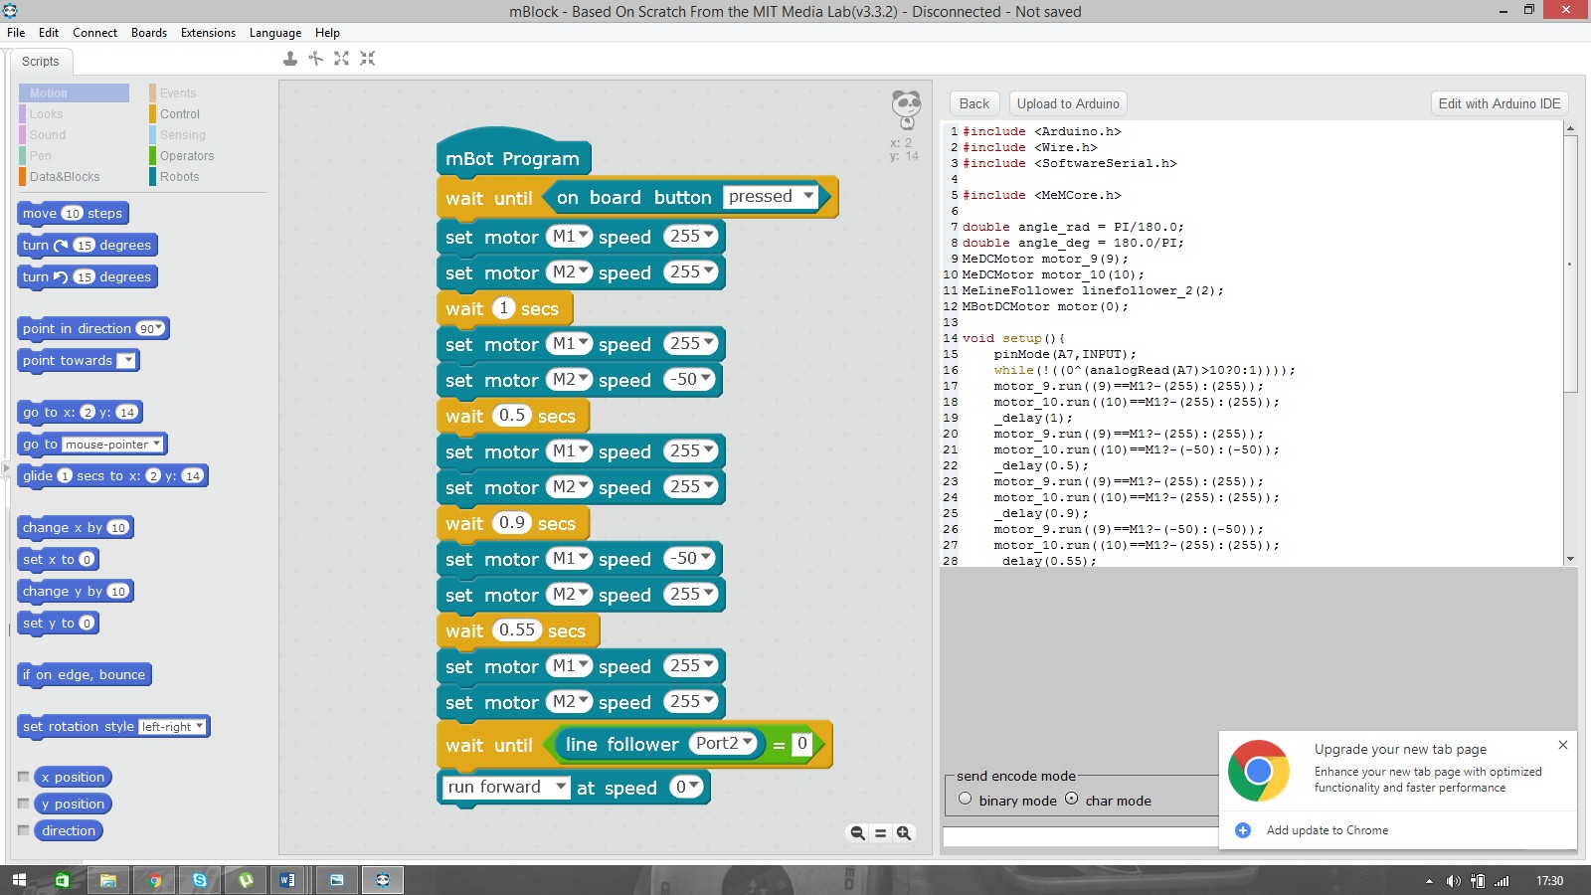Show hidden tray icons arrow
The image size is (1591, 895).
[1429, 881]
